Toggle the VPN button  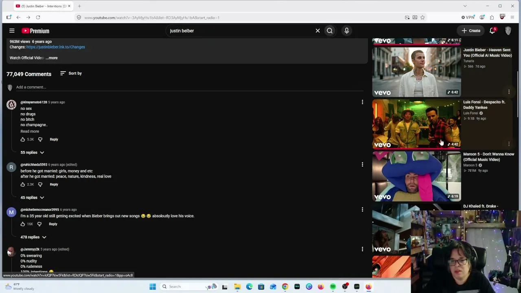pos(468,17)
